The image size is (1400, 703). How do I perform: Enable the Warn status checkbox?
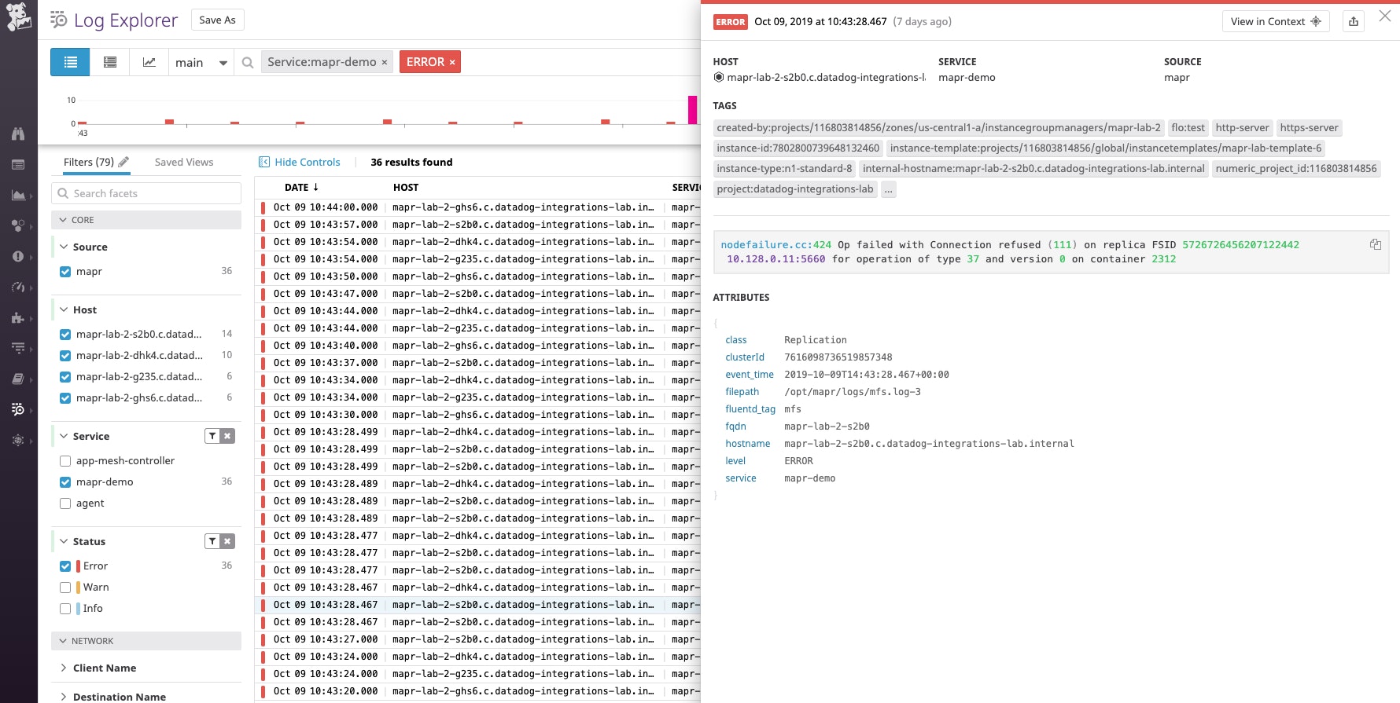point(65,588)
